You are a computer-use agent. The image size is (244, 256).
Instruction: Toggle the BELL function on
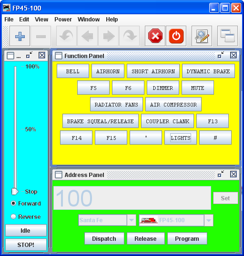pos(73,71)
